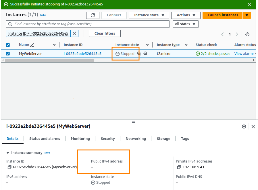Remove the Instance ID filter tag

(x=74, y=33)
